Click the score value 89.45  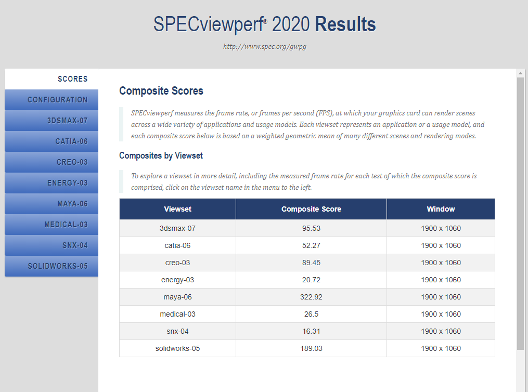(x=311, y=263)
